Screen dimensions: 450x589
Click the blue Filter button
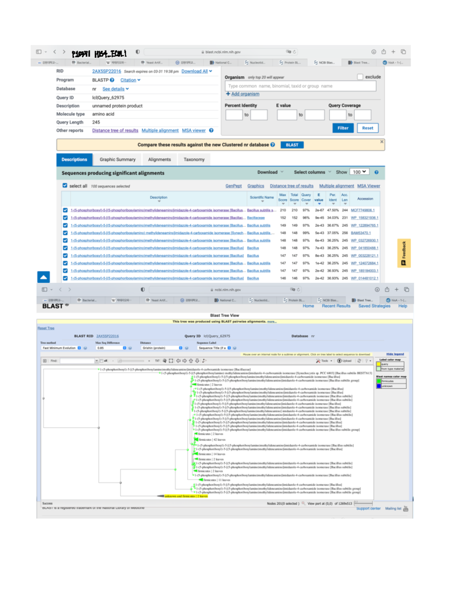343,128
